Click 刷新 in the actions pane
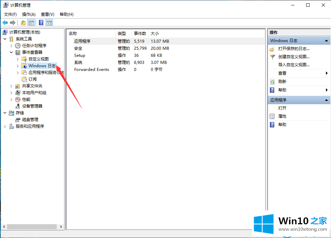Image resolution: width=331 pixels, height=238 pixels. point(282,82)
